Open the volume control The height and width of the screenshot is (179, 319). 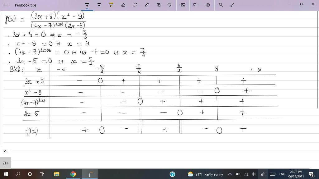click(x=254, y=174)
